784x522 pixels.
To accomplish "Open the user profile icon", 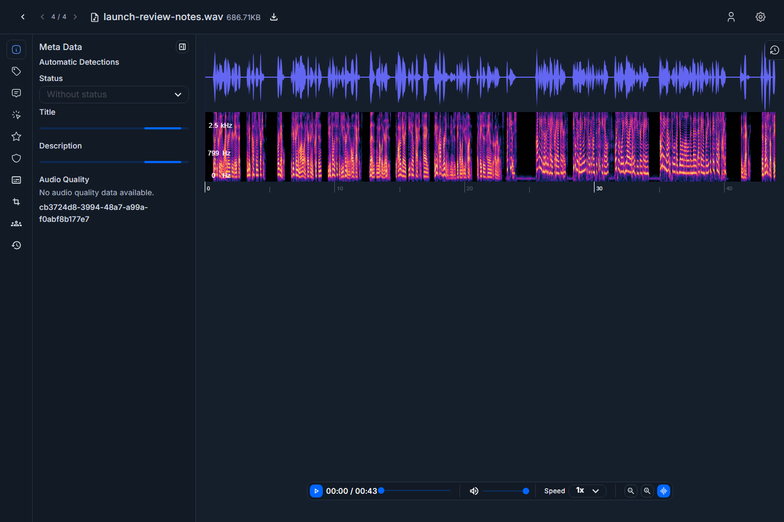I will [x=731, y=17].
